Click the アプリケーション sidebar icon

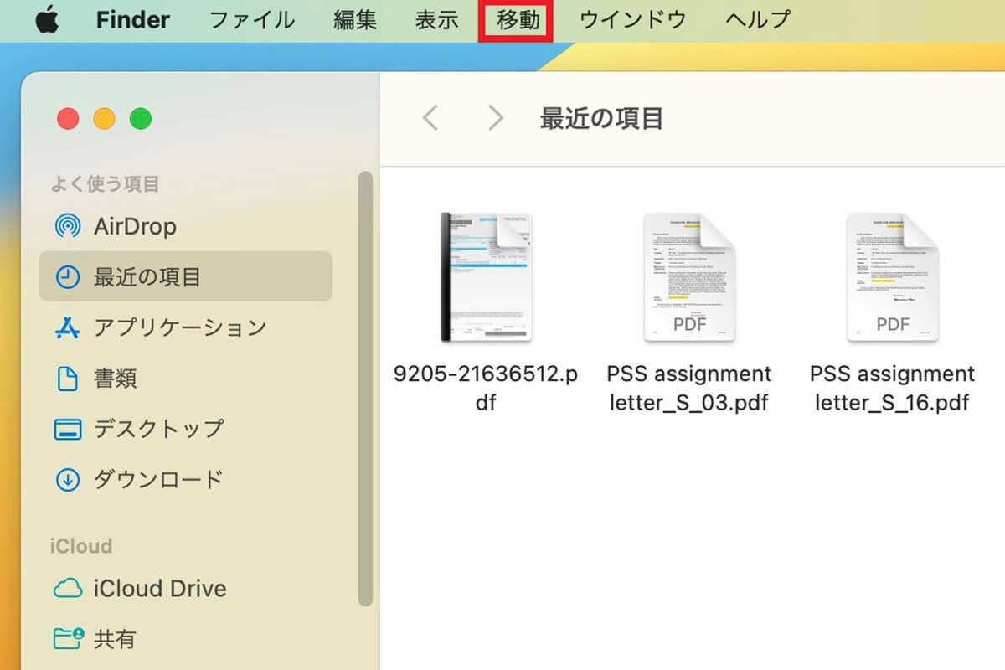67,328
